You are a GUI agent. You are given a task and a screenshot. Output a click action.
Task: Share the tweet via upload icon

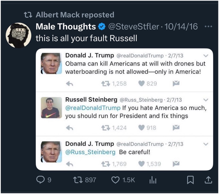click(x=208, y=180)
